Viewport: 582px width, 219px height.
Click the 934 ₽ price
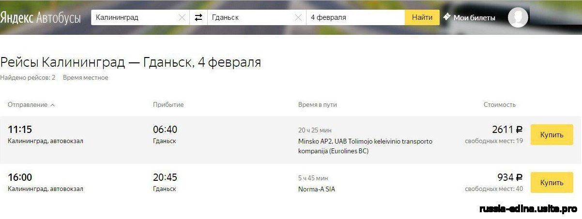[510, 177]
